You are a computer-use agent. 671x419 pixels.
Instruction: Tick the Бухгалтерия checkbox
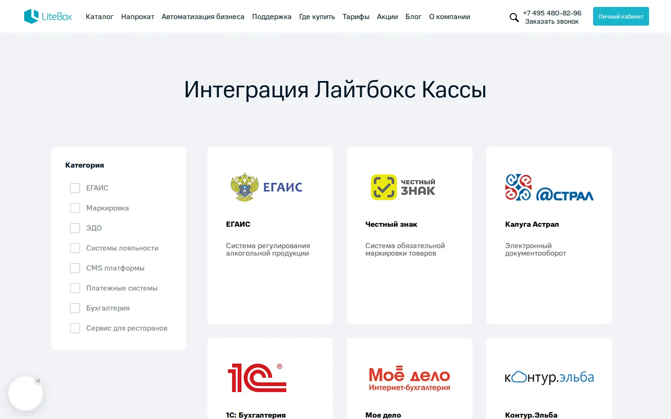(x=75, y=308)
